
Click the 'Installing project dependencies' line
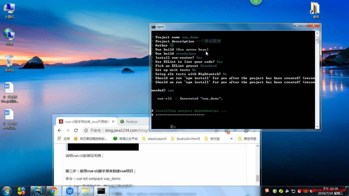(x=191, y=111)
